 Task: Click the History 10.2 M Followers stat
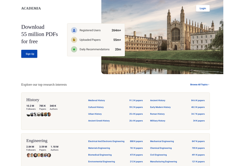(x=31, y=107)
